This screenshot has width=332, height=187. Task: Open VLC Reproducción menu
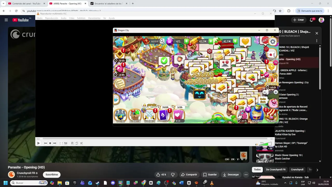click(52, 18)
